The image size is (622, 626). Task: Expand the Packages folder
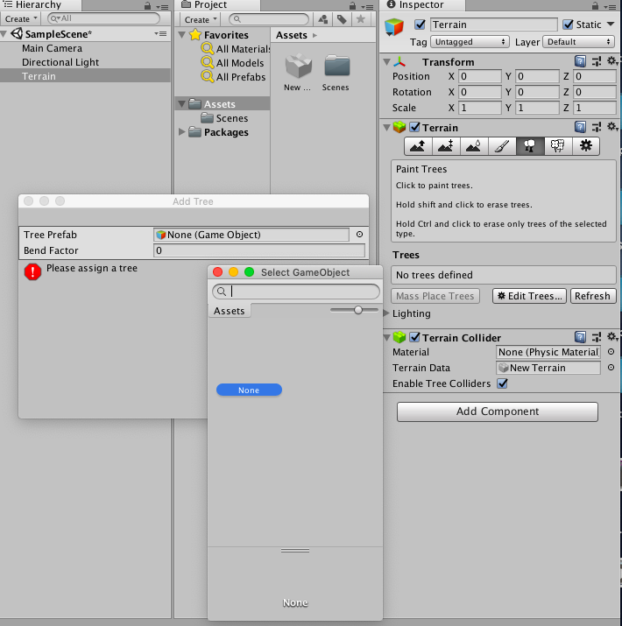coord(181,131)
